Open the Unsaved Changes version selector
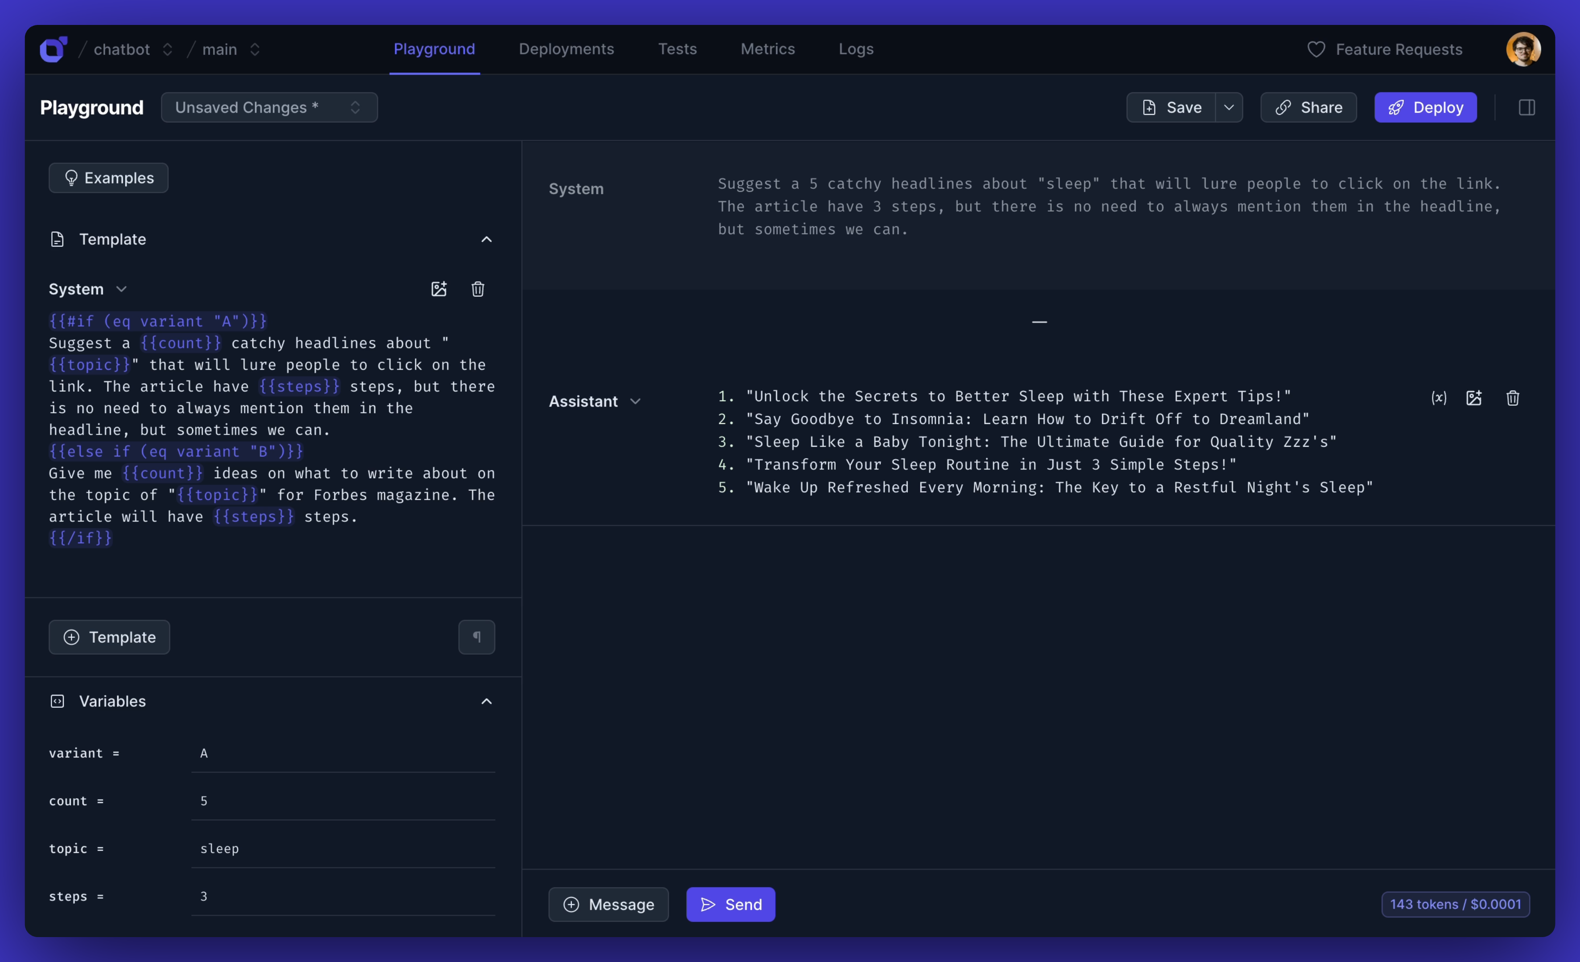 click(x=269, y=107)
